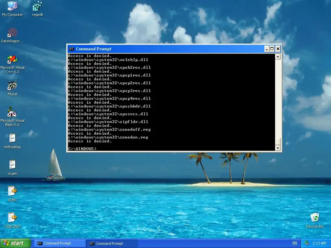Screen dimensions: 331x248
Task: Switch to second Command Prompt taskbar button
Action: 112,243
